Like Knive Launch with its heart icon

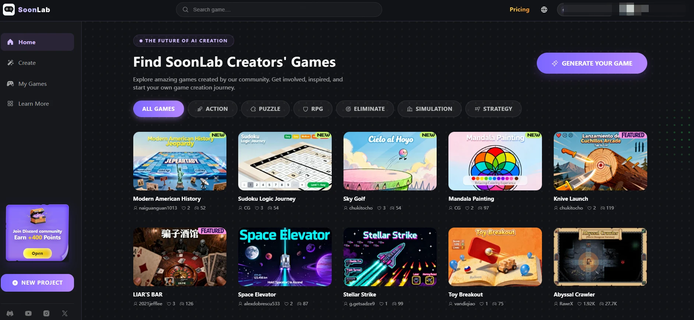click(589, 208)
